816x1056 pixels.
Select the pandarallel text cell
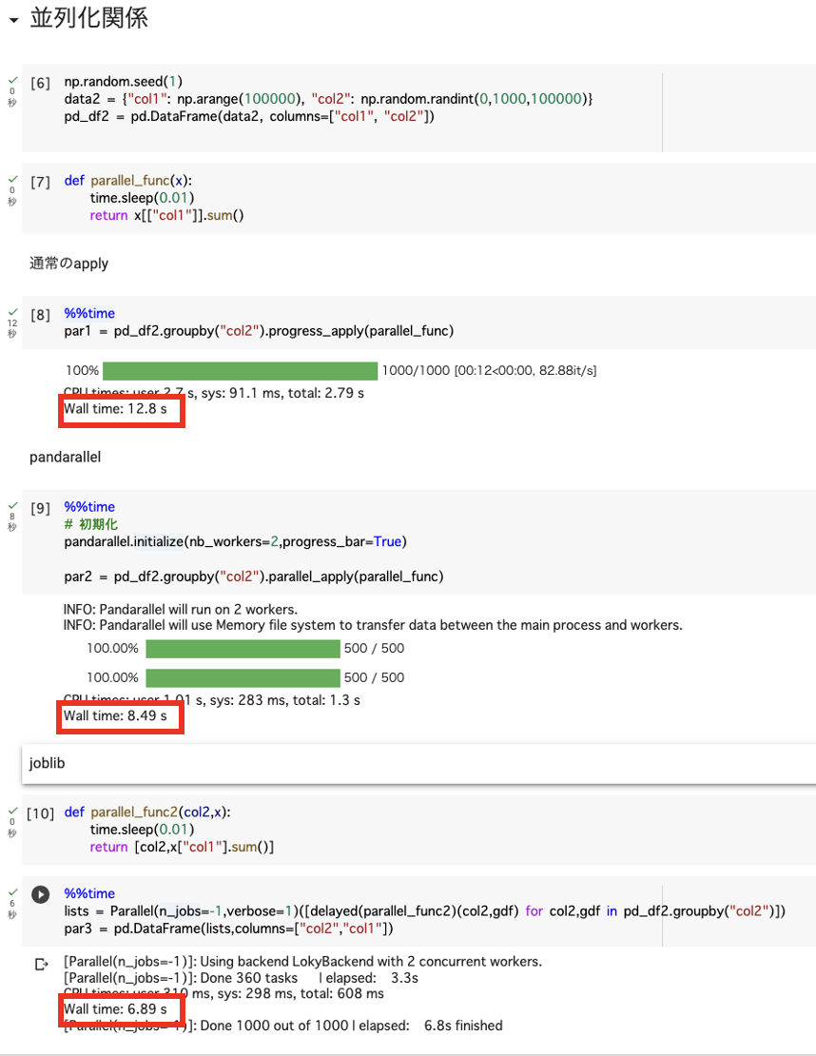tap(65, 457)
